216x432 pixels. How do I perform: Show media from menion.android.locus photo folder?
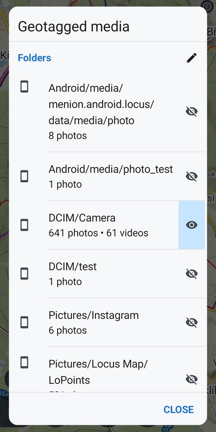(x=192, y=112)
